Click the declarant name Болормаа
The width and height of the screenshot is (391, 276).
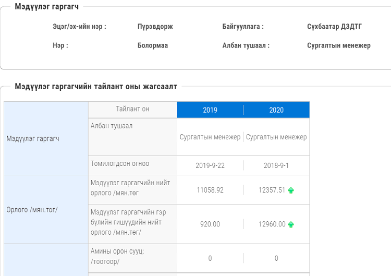coord(153,45)
